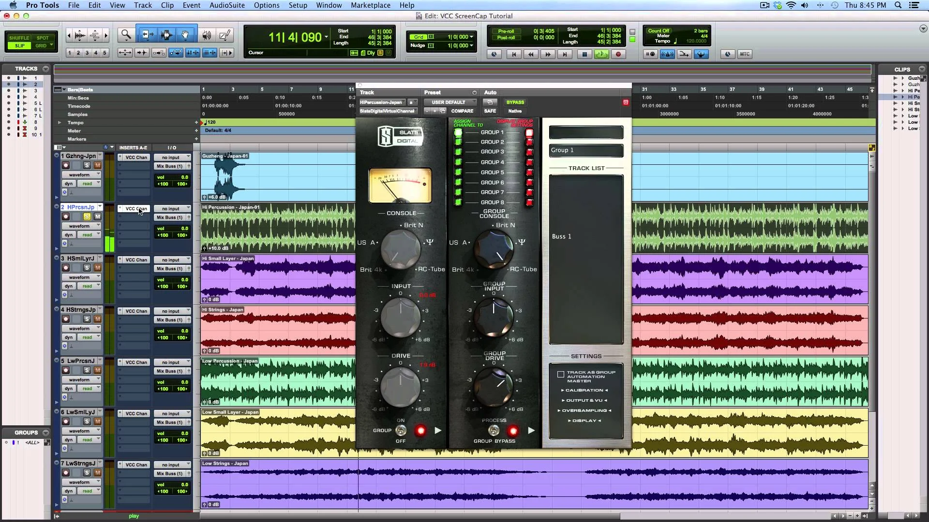
Task: Select the Grabber hand tool
Action: pyautogui.click(x=185, y=35)
